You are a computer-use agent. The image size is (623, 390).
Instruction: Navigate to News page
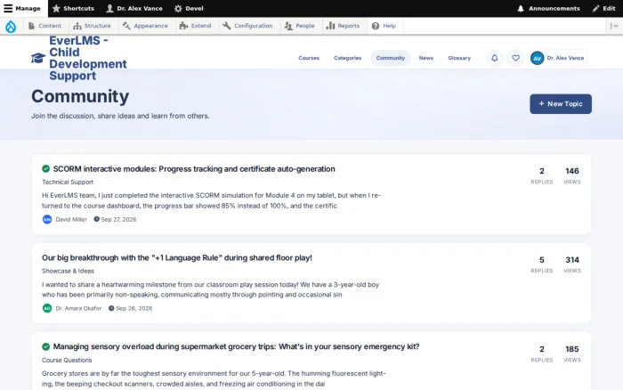[426, 58]
